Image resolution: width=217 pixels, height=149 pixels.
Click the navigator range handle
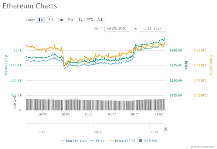(165, 129)
